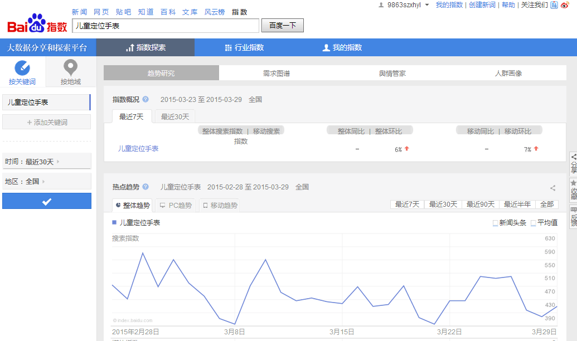577x341 pixels.
Task: Select 最近30天 tab under 指数概况
Action: [x=175, y=116]
